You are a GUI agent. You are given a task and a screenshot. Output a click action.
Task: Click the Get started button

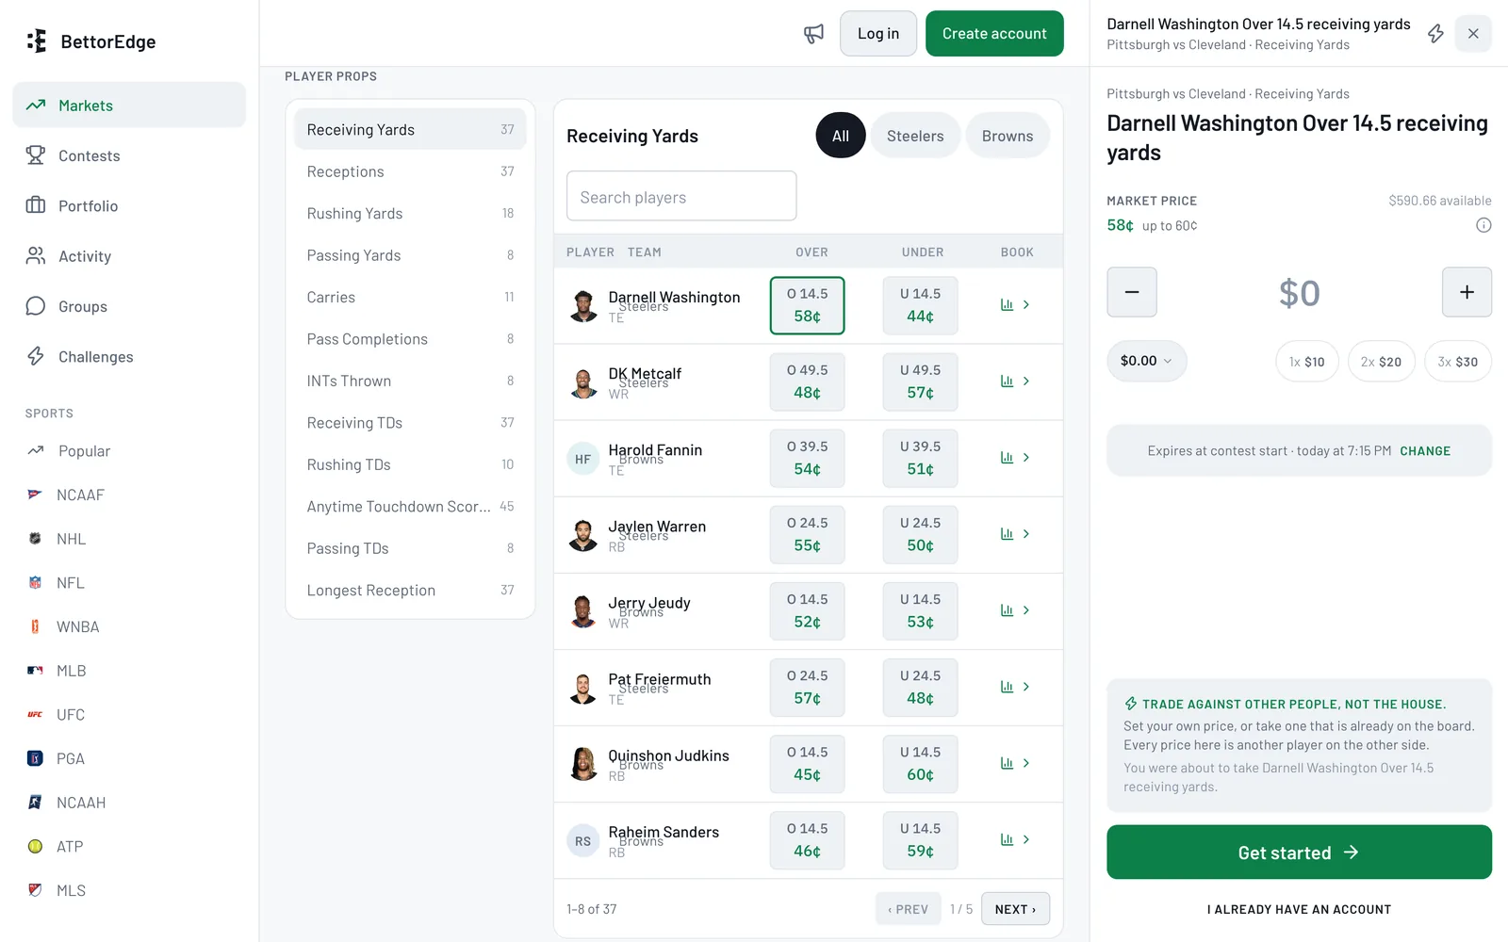coord(1299,853)
